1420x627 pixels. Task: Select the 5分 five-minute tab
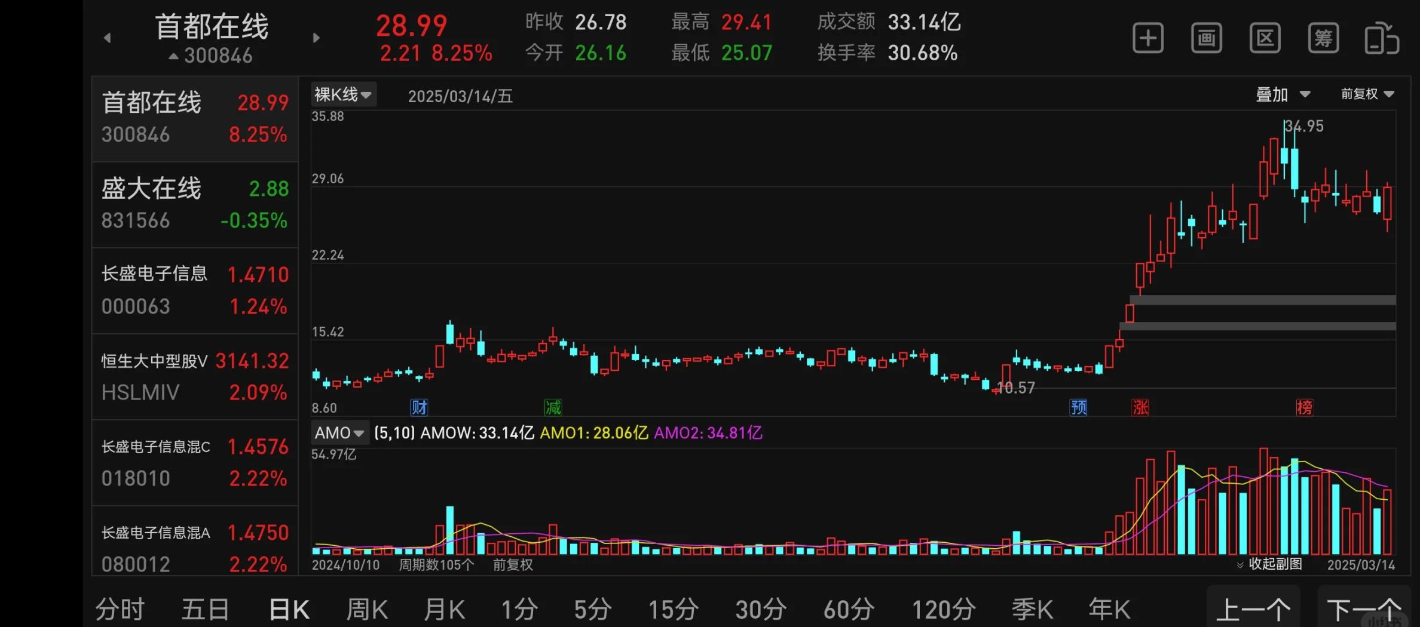point(592,610)
